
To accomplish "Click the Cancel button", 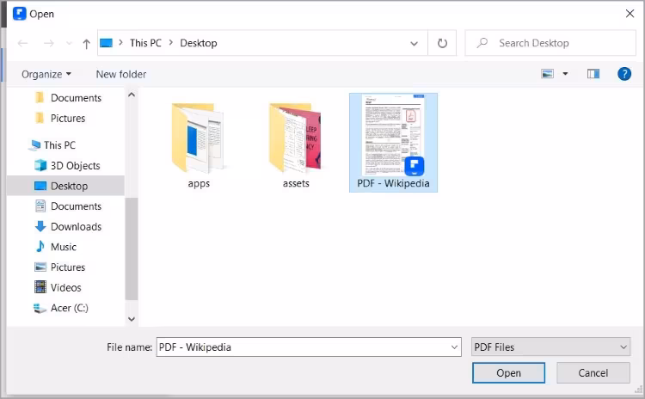I will pyautogui.click(x=593, y=372).
